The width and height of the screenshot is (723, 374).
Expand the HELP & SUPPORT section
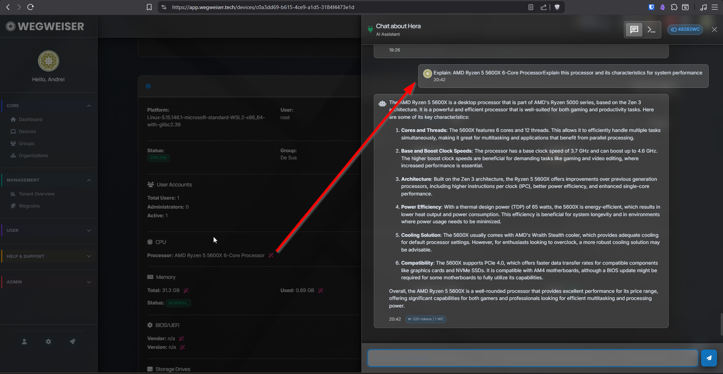coord(48,256)
